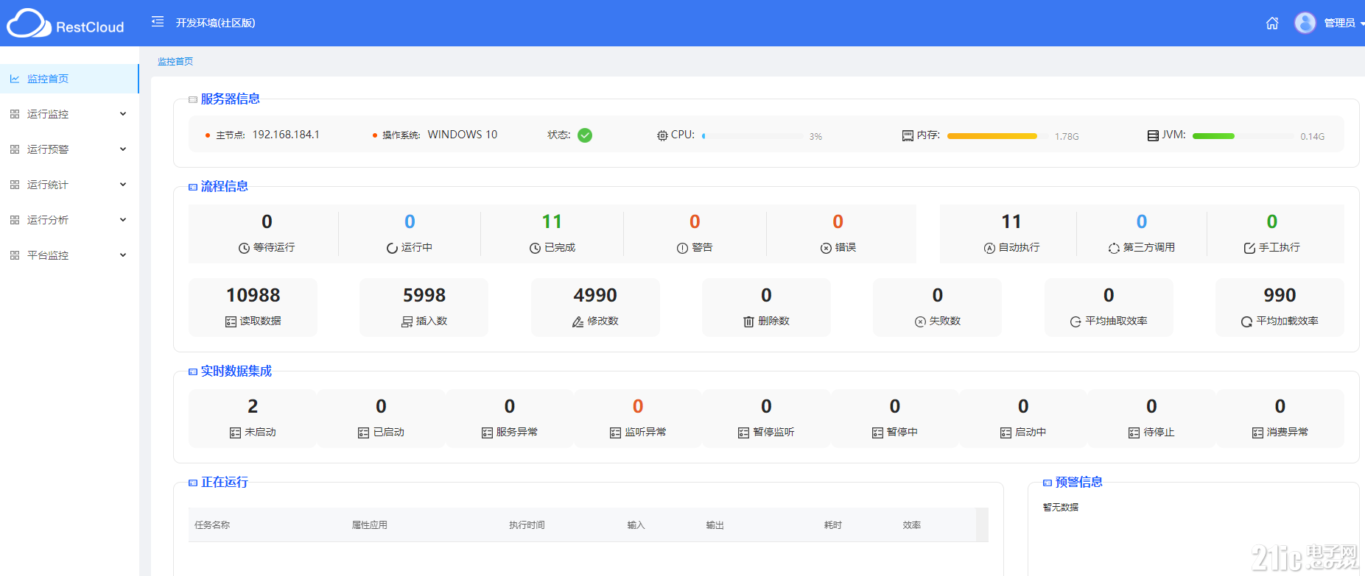Click the 已完成 count of 11
This screenshot has height=576, width=1365.
(x=552, y=221)
